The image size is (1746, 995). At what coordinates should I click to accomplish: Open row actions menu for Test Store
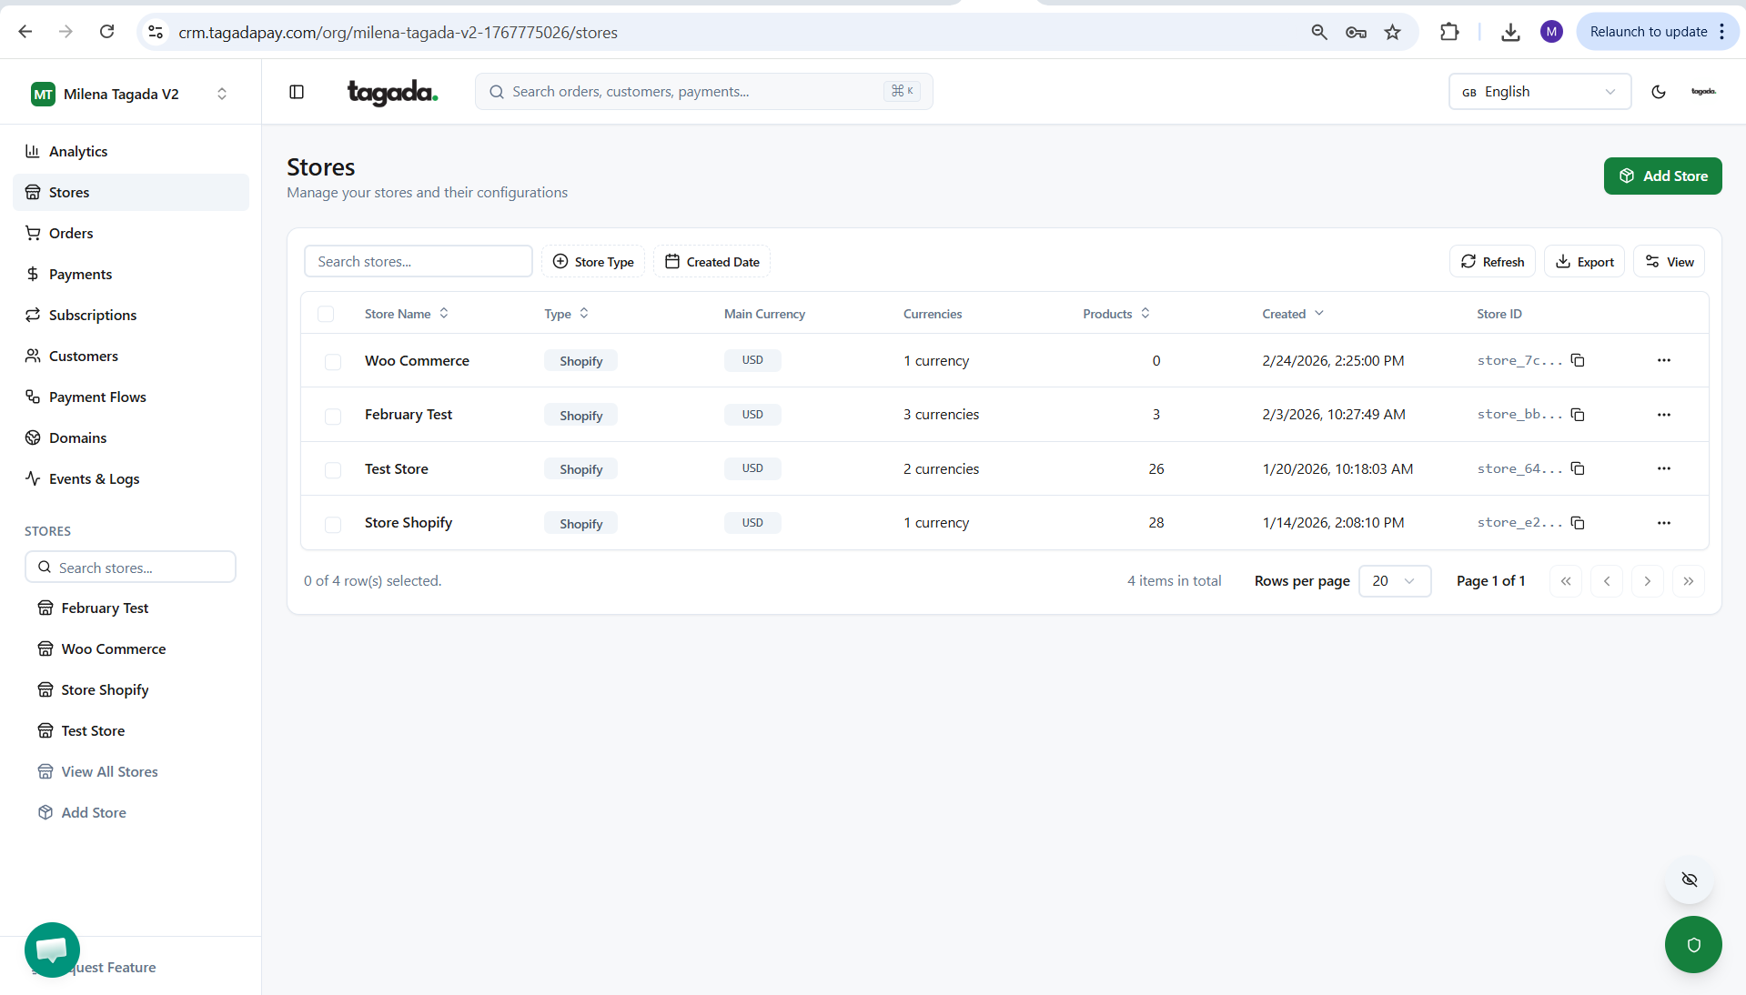(1663, 468)
